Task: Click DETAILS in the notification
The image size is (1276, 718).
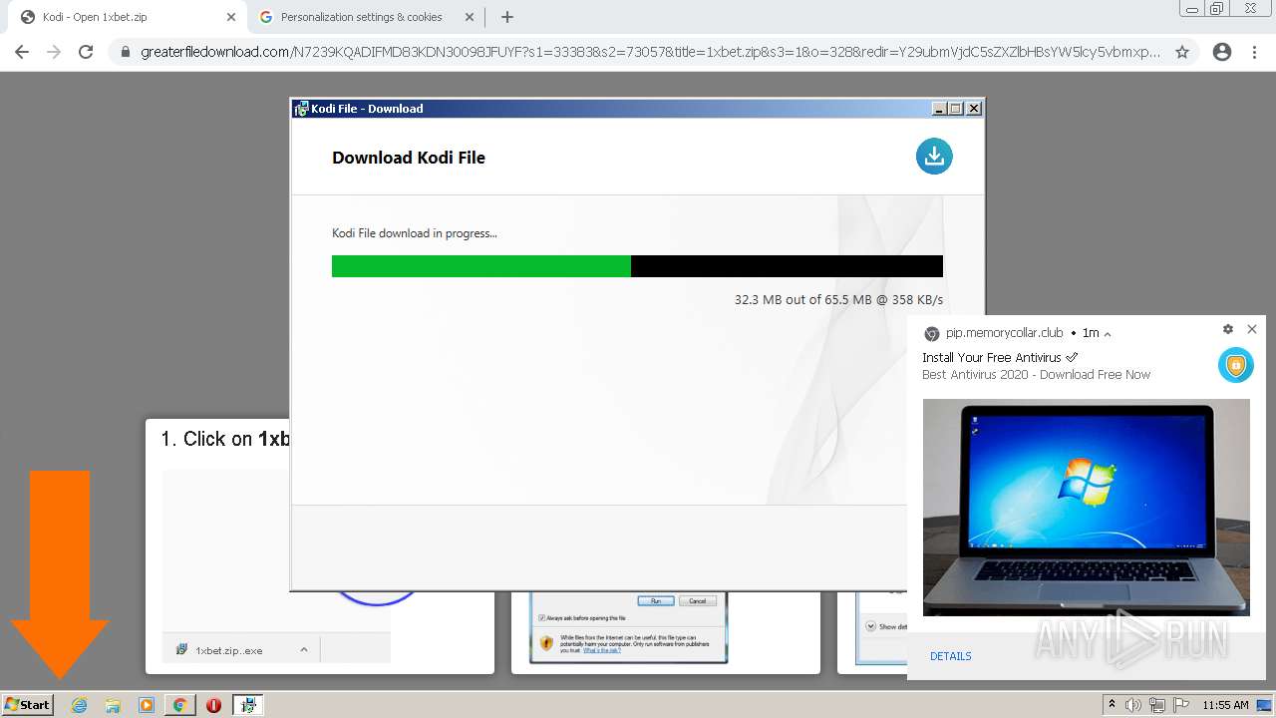Action: coord(950,656)
